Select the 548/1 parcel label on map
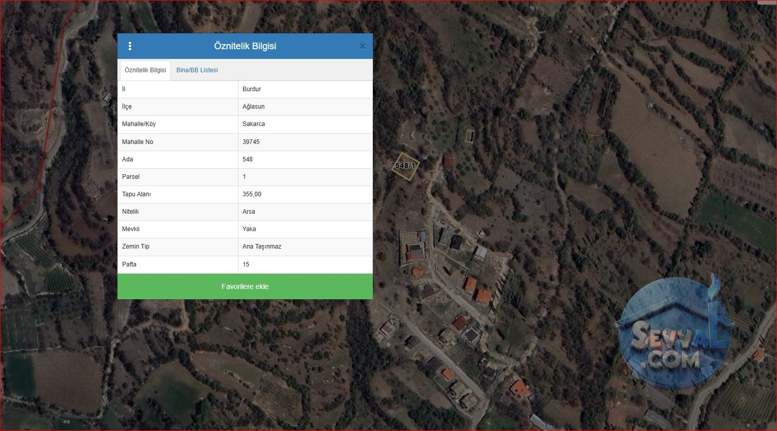777x431 pixels. [405, 166]
